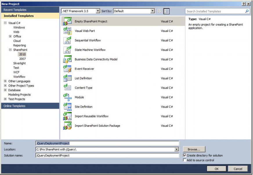Select the Web template category
The image size is (253, 175).
tap(16, 32)
